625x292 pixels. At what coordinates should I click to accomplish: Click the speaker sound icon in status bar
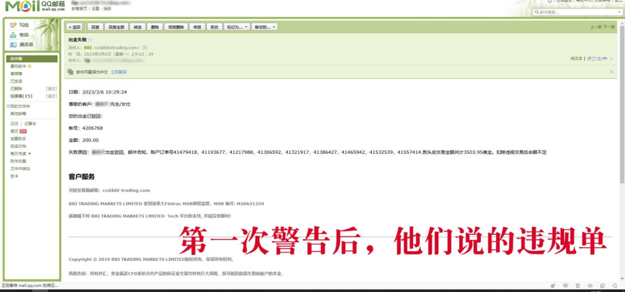[590, 286]
